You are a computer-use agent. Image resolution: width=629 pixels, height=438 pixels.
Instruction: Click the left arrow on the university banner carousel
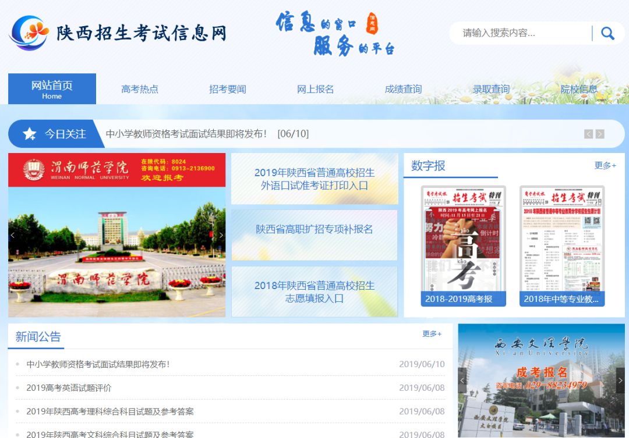click(12, 234)
